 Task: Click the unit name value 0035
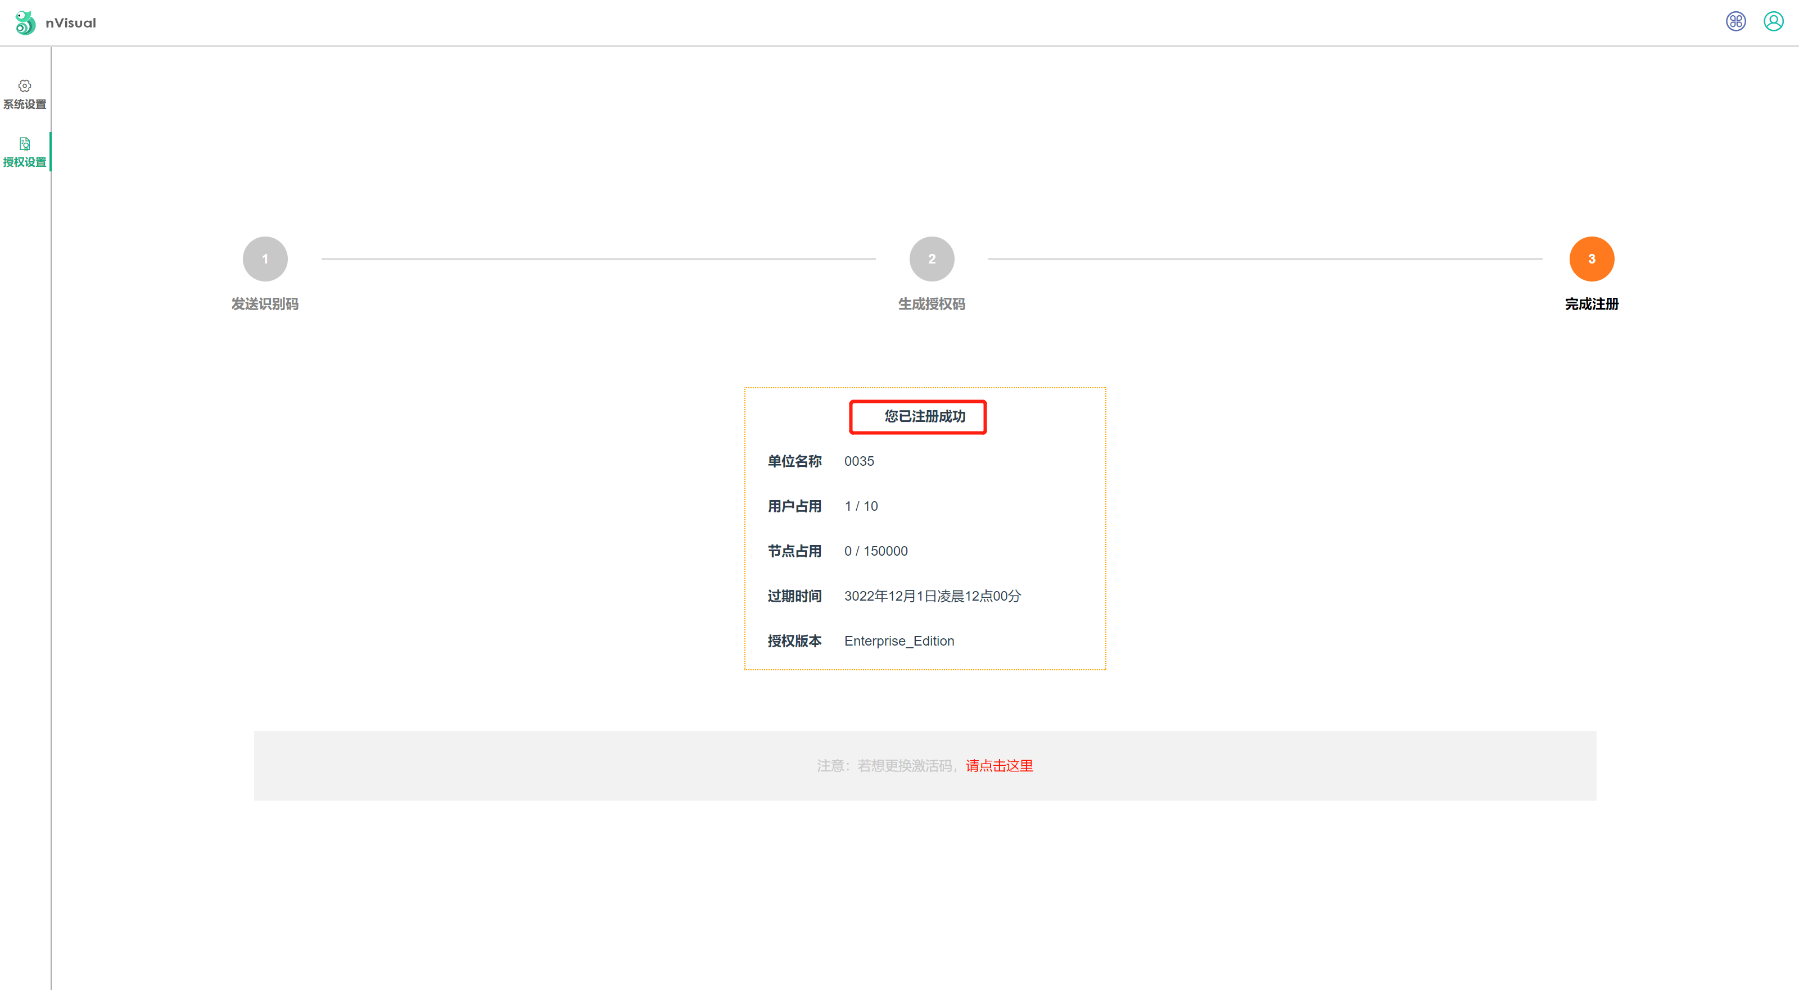click(858, 461)
